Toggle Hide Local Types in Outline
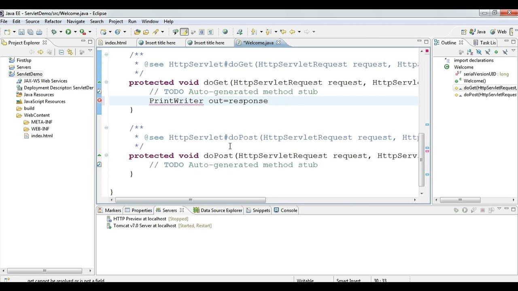Viewport: 518px width, 291px height. coord(505,52)
